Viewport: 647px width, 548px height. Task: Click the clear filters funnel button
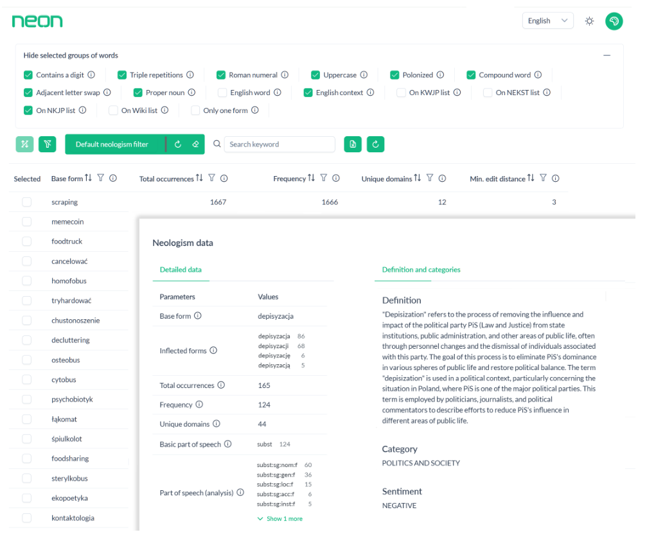[x=47, y=145]
